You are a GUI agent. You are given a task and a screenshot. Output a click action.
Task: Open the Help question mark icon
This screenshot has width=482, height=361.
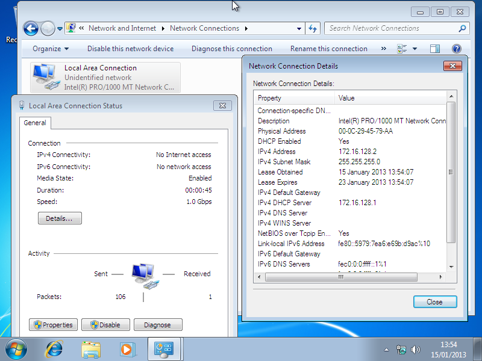[456, 49]
